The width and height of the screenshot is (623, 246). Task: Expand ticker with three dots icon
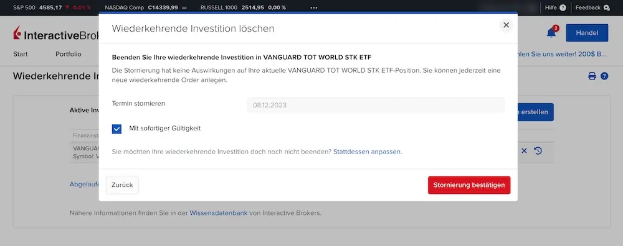[x=314, y=7]
